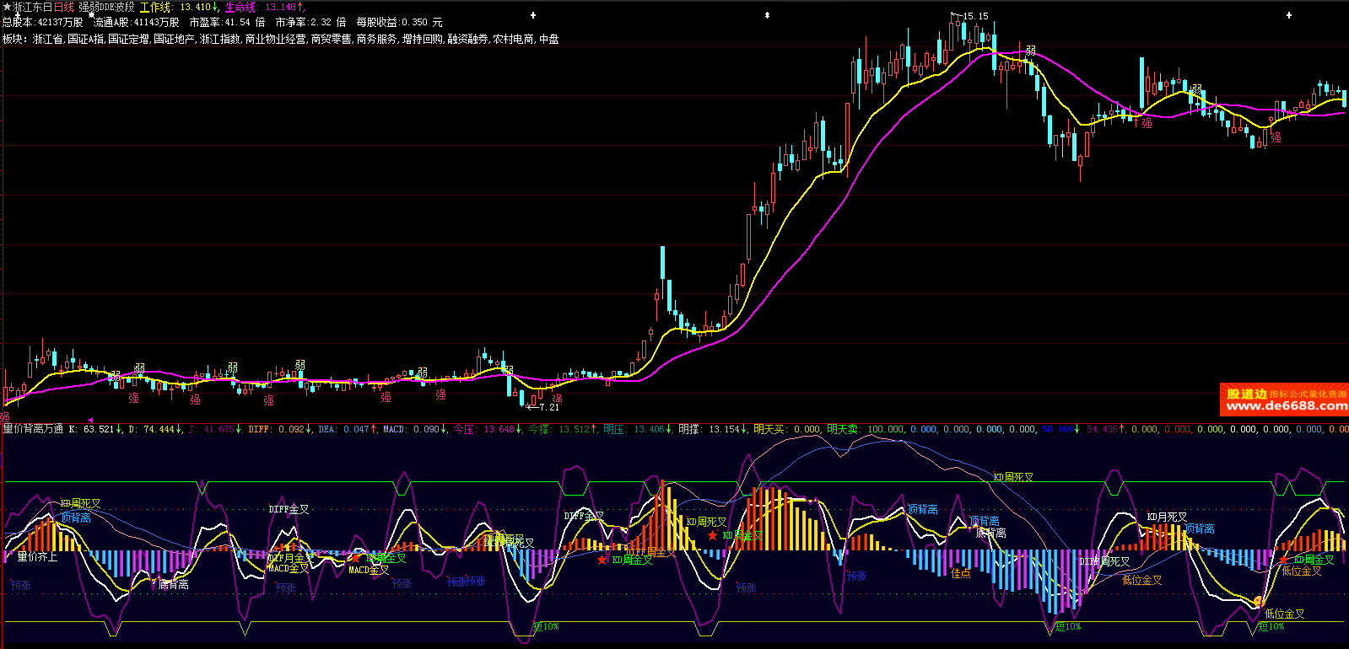Click the 浙江省 sector link
Image resolution: width=1349 pixels, height=649 pixels.
click(x=48, y=39)
